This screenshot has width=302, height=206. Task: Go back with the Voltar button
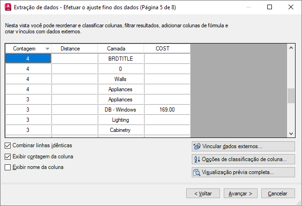tap(203, 194)
